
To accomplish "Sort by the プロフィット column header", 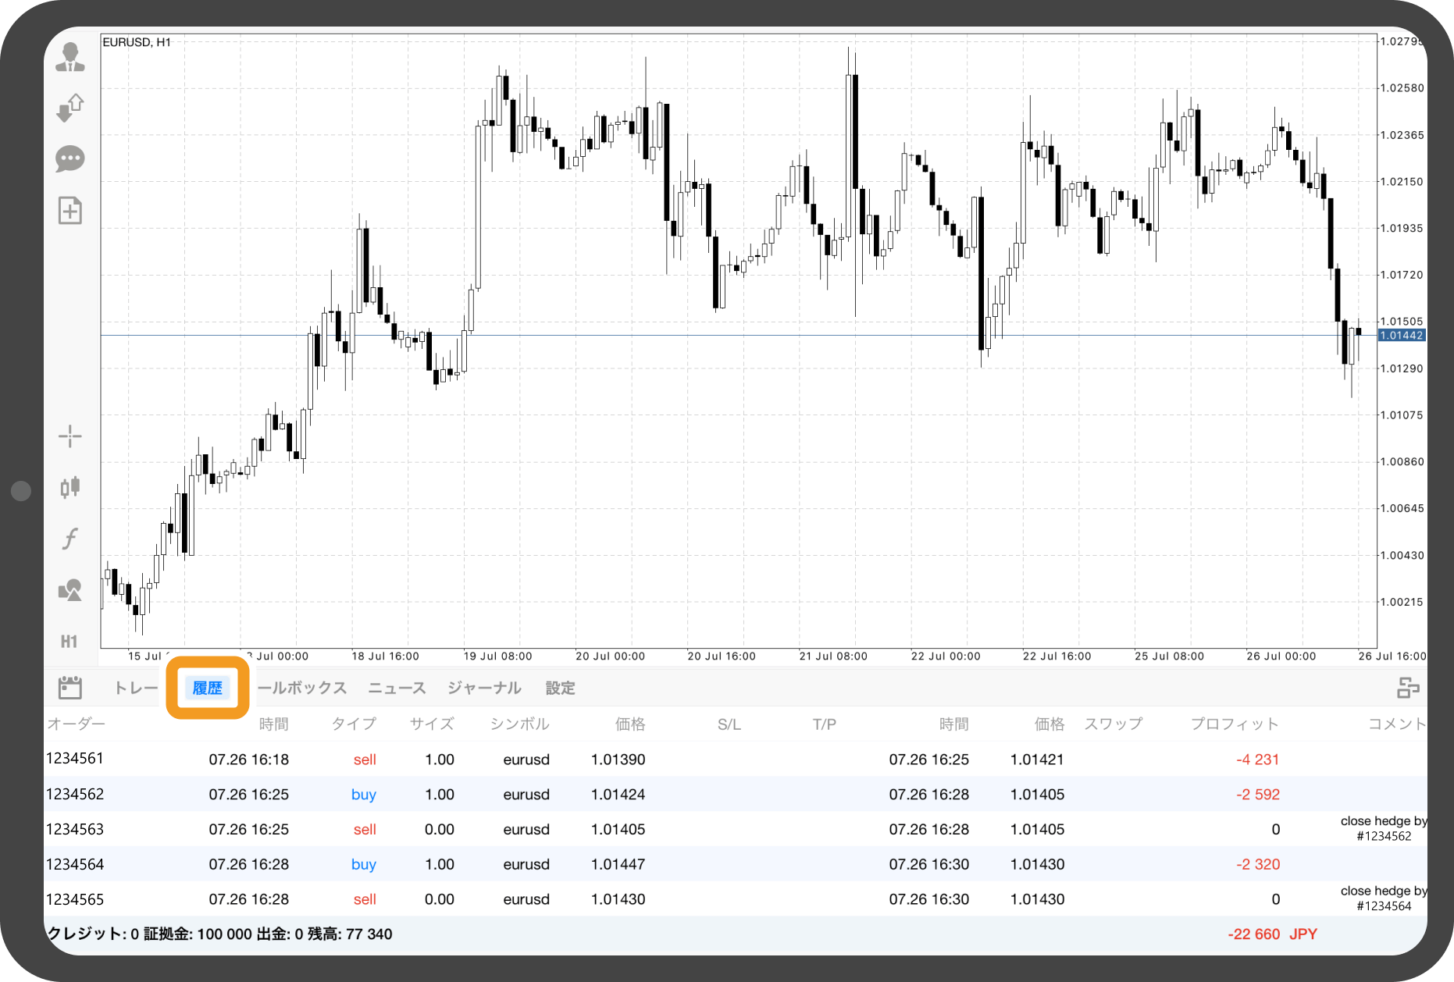I will [1235, 724].
